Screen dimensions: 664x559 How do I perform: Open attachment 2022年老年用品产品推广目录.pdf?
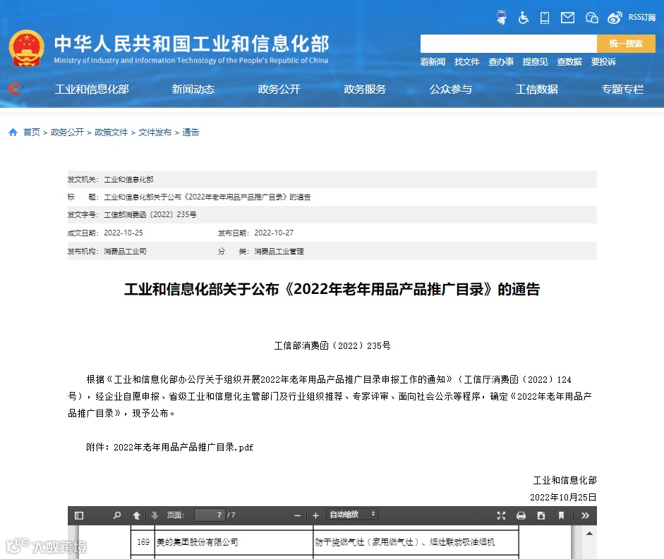tap(183, 448)
